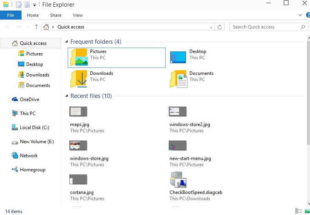Select the new-start-menu.jpg thumbnail
The height and width of the screenshot is (215, 310).
(x=178, y=146)
